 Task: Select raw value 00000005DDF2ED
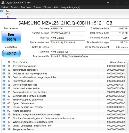(115, 96)
